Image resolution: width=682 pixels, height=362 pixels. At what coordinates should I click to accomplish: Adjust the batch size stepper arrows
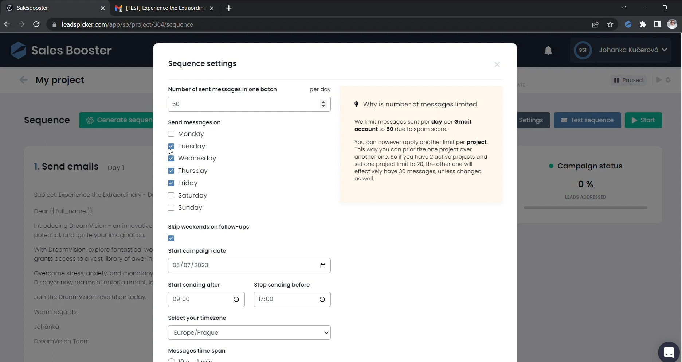[x=323, y=104]
